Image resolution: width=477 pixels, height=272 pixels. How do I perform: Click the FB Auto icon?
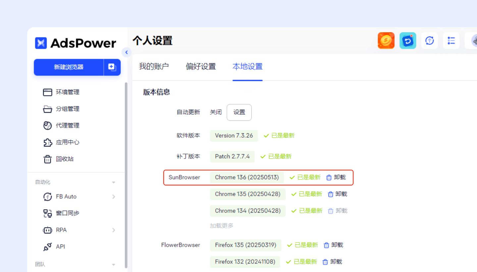click(x=48, y=197)
